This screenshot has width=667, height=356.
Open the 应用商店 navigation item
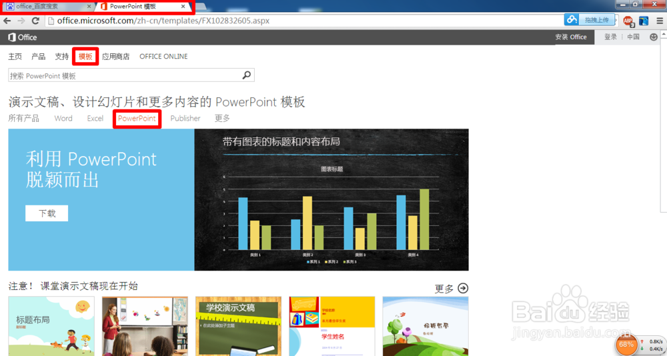pos(115,57)
